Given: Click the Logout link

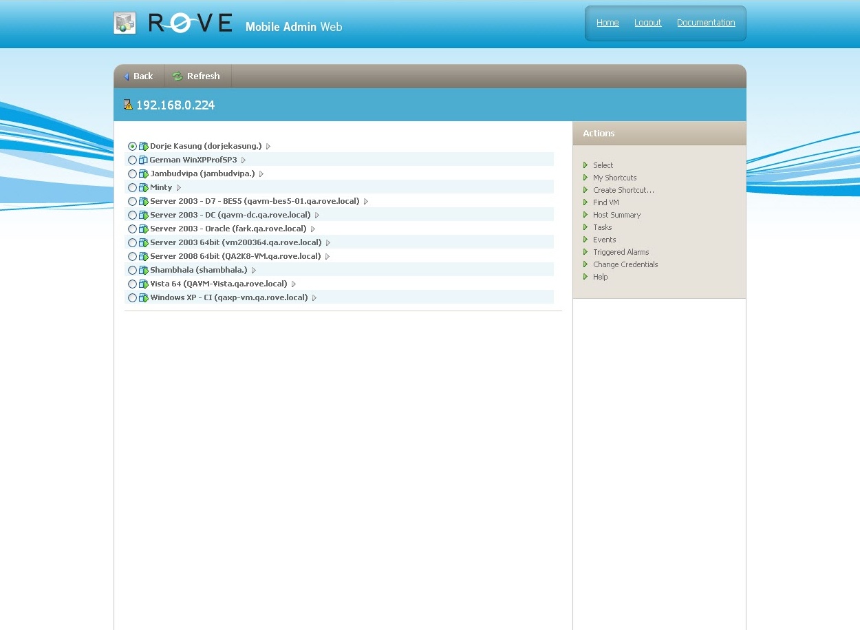Looking at the screenshot, I should pyautogui.click(x=648, y=23).
